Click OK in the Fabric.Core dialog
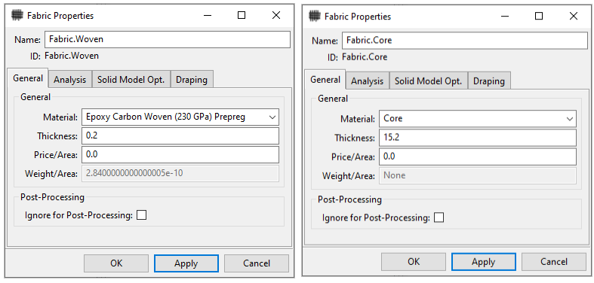Viewport: 594px width, 283px height. click(414, 262)
